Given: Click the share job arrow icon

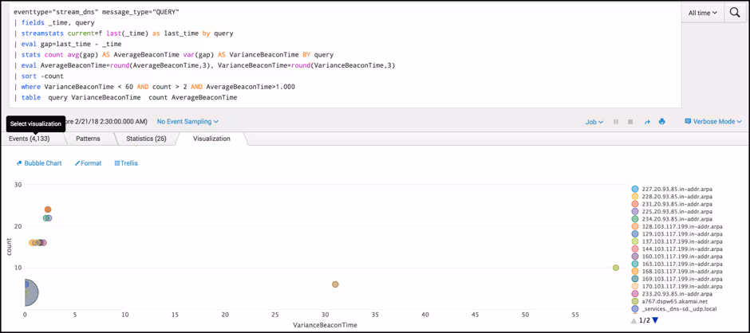Looking at the screenshot, I should [x=647, y=122].
